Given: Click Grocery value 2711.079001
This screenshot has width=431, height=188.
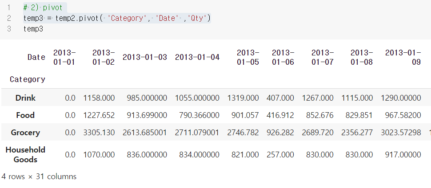Looking at the screenshot, I should 197,133.
